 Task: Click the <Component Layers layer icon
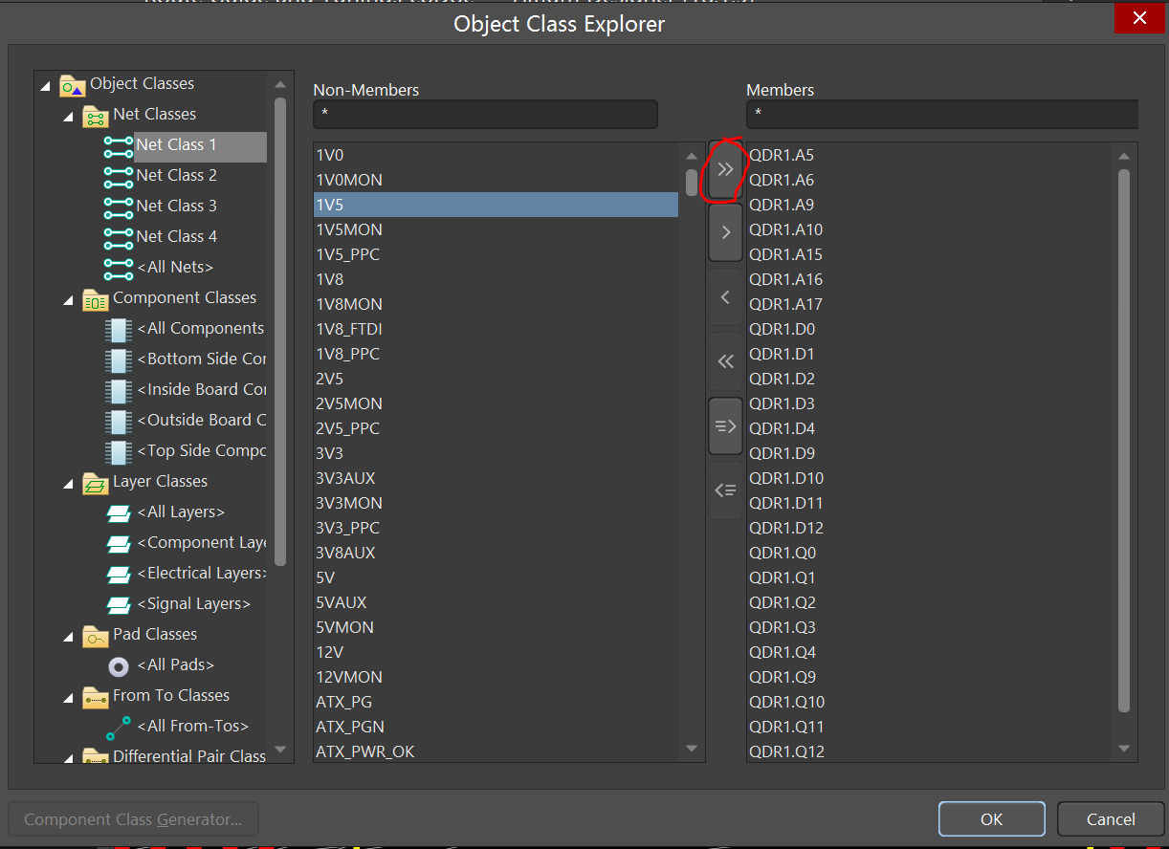119,544
